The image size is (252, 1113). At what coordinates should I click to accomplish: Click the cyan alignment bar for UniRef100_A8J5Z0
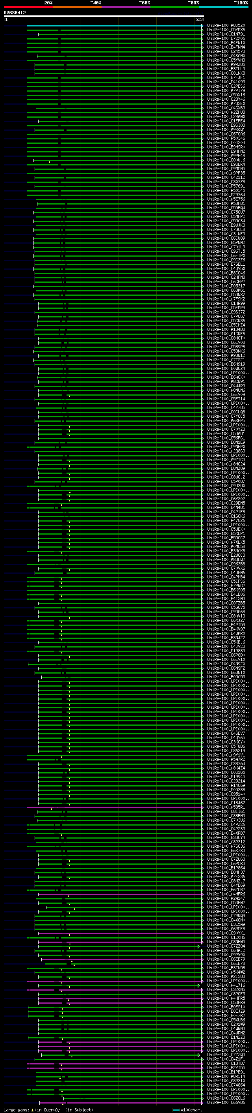click(x=115, y=26)
